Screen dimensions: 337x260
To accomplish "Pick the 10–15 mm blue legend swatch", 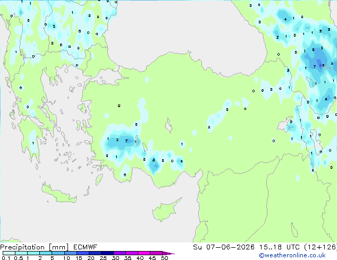I will (70, 253).
